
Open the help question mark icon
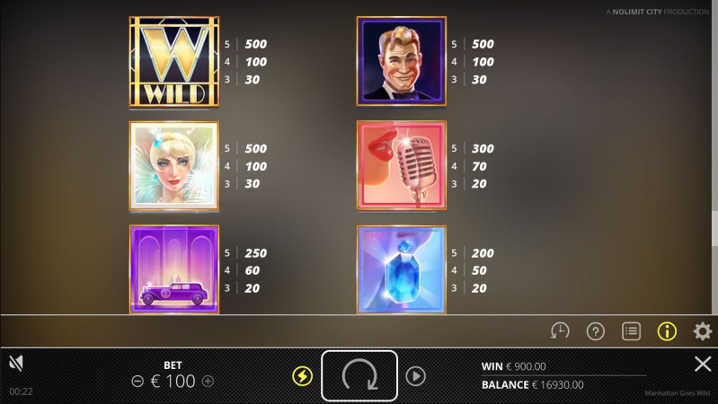[595, 330]
